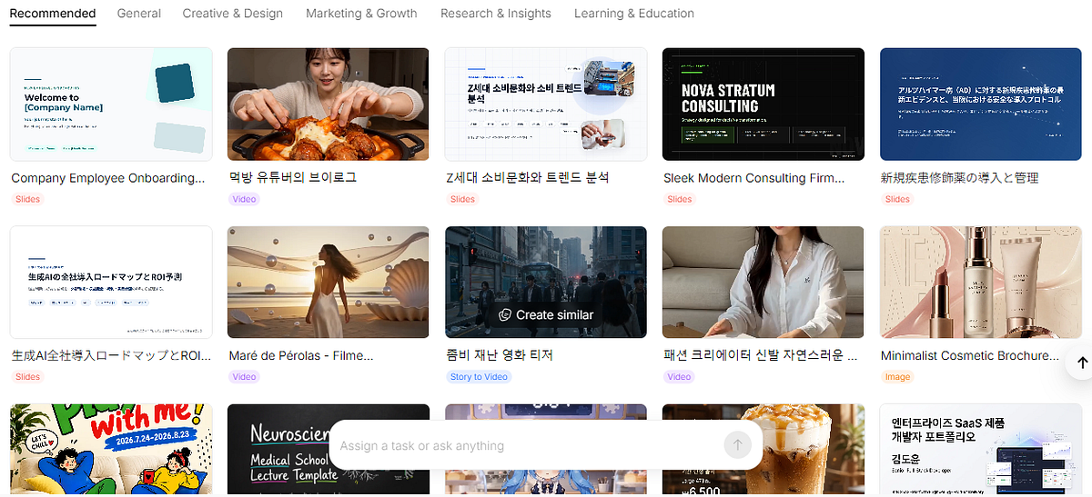Click the 'Story to Video' tag

tap(479, 377)
